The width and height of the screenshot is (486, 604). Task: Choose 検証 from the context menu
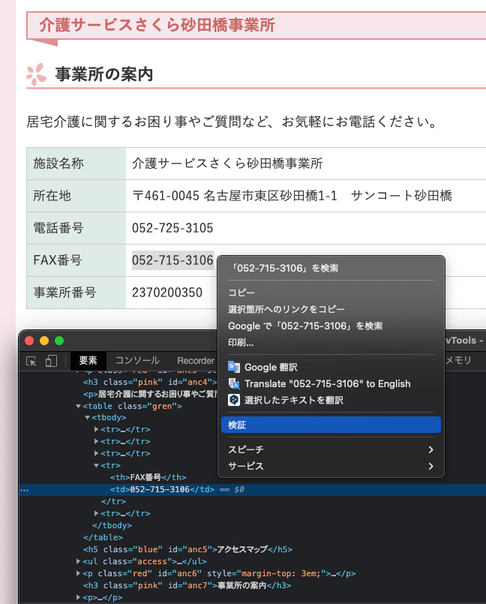330,425
